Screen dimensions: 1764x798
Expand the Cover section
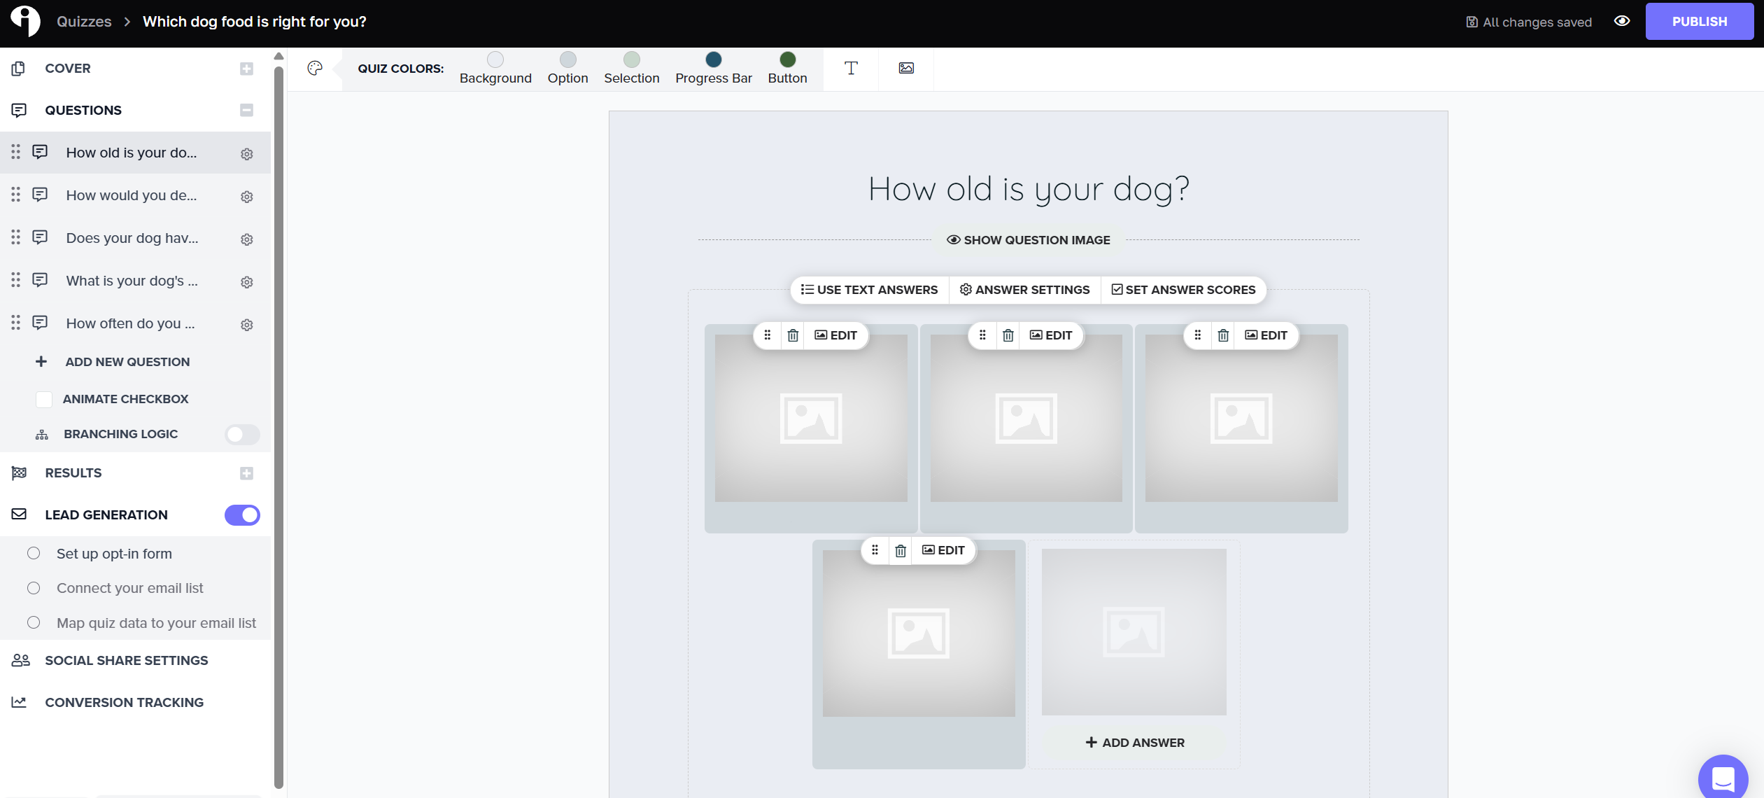pos(246,68)
